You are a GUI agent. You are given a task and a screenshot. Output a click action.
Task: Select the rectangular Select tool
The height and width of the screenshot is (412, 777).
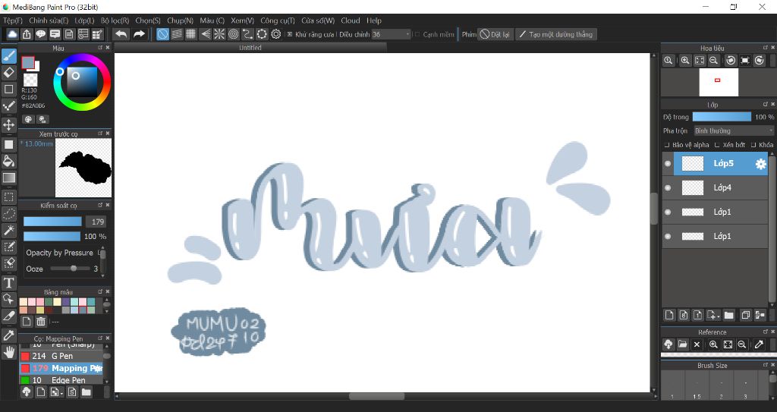point(9,197)
